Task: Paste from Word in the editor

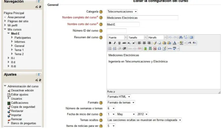Action: coord(169,43)
